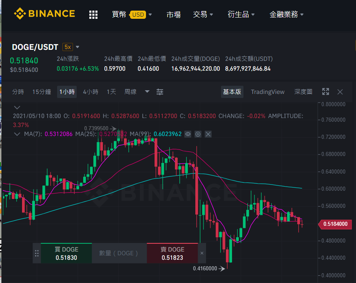Click the 0.5184000 current price marker
Image resolution: width=356 pixels, height=283 pixels.
tap(335, 224)
